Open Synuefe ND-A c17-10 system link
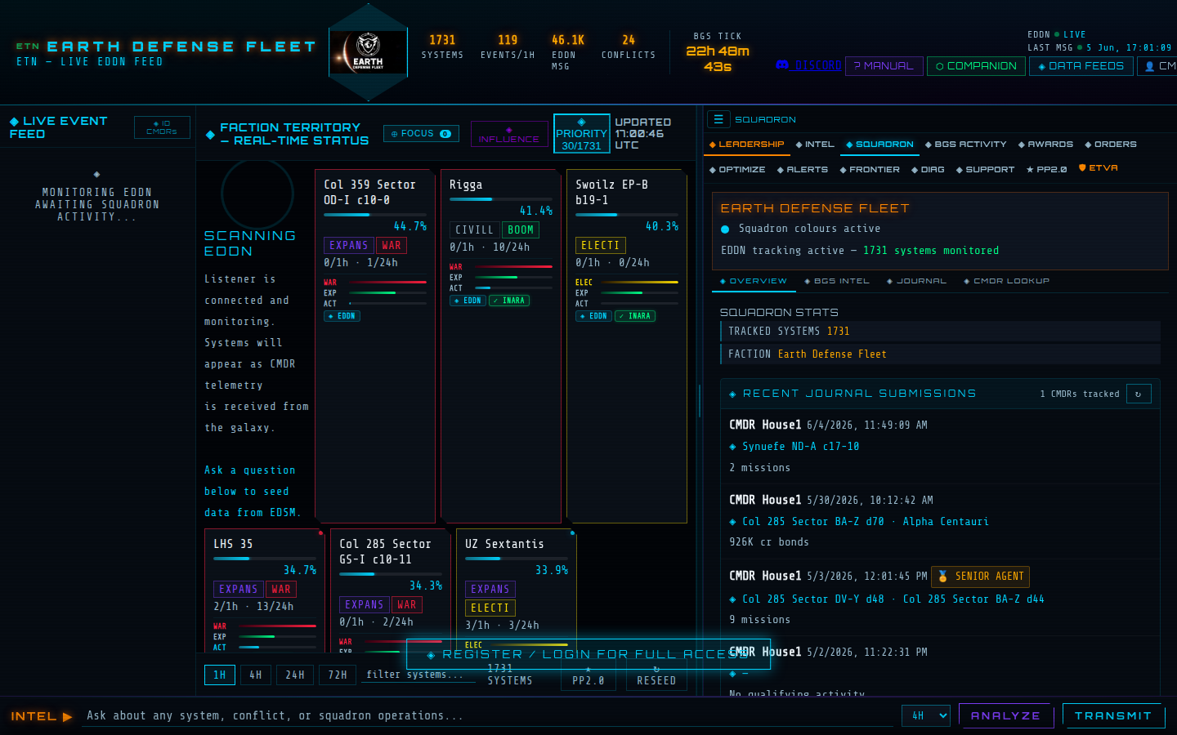Viewport: 1177px width, 735px height. (x=800, y=447)
